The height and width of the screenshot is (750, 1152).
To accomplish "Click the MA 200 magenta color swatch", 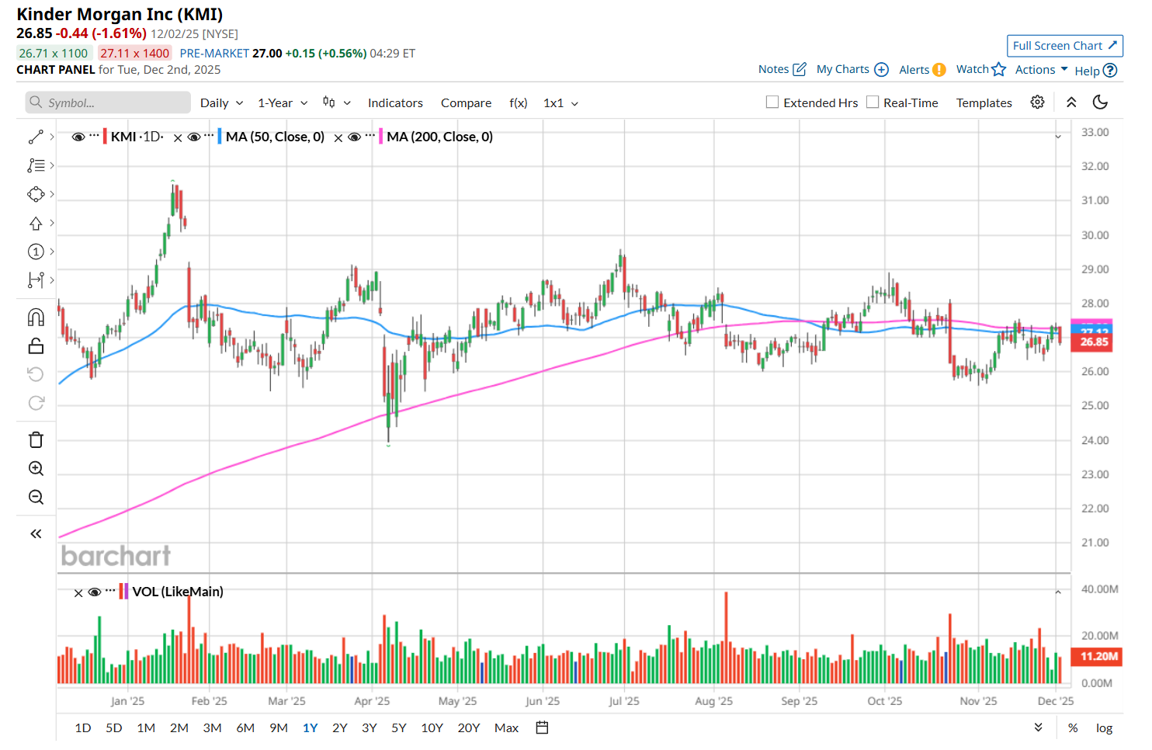I will tap(380, 137).
